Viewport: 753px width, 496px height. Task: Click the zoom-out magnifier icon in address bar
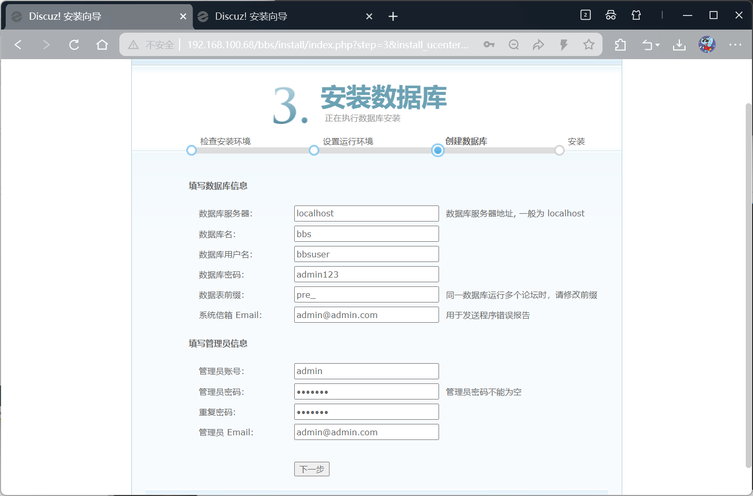click(x=514, y=45)
